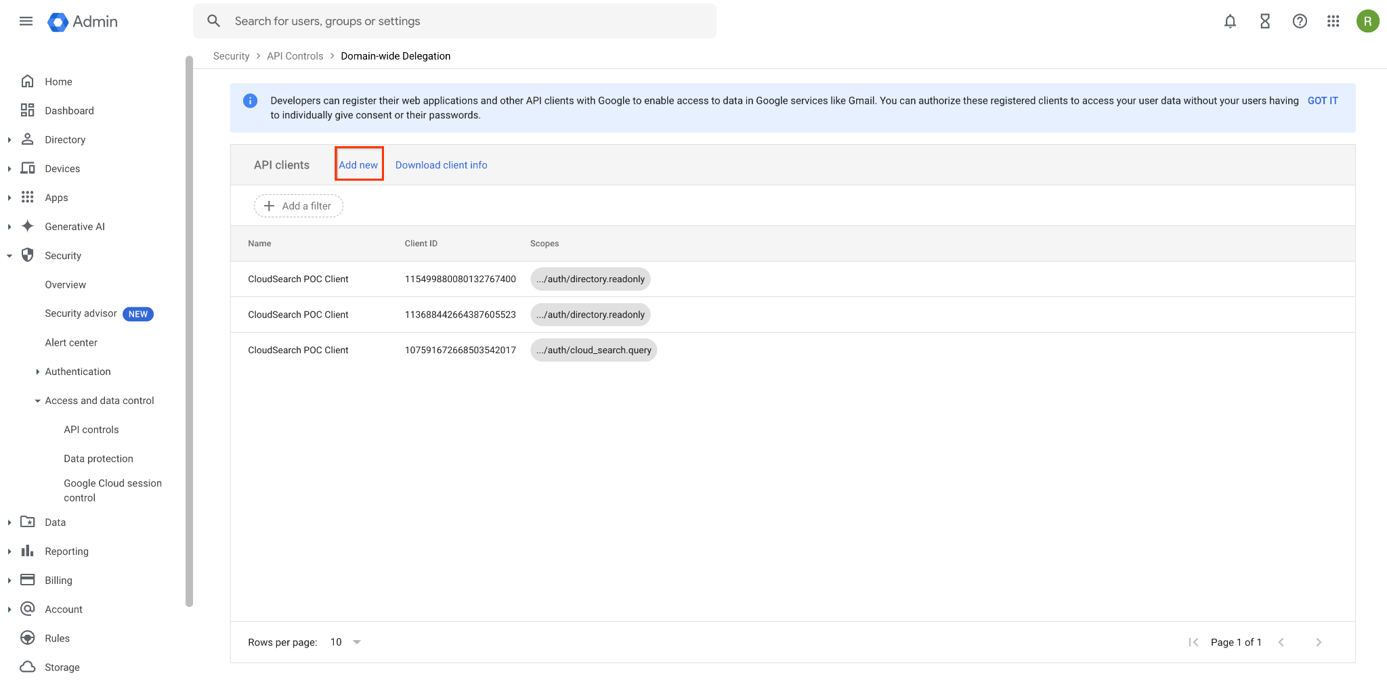Image resolution: width=1387 pixels, height=699 pixels.
Task: Select the Security shield icon in sidebar
Action: click(28, 255)
